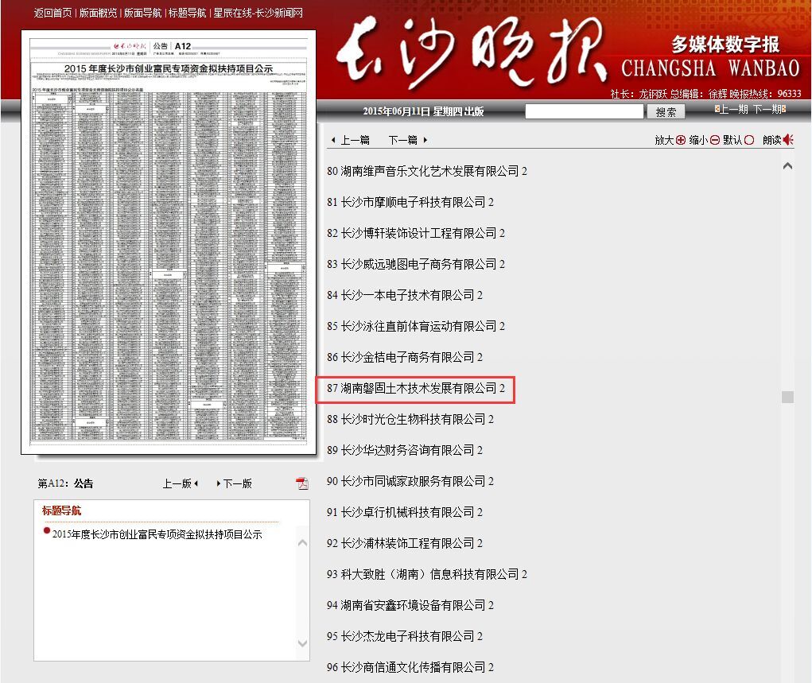The height and width of the screenshot is (683, 812).
Task: Select row 85 长沙泳往直前体育运动有限公司
Action: point(416,326)
